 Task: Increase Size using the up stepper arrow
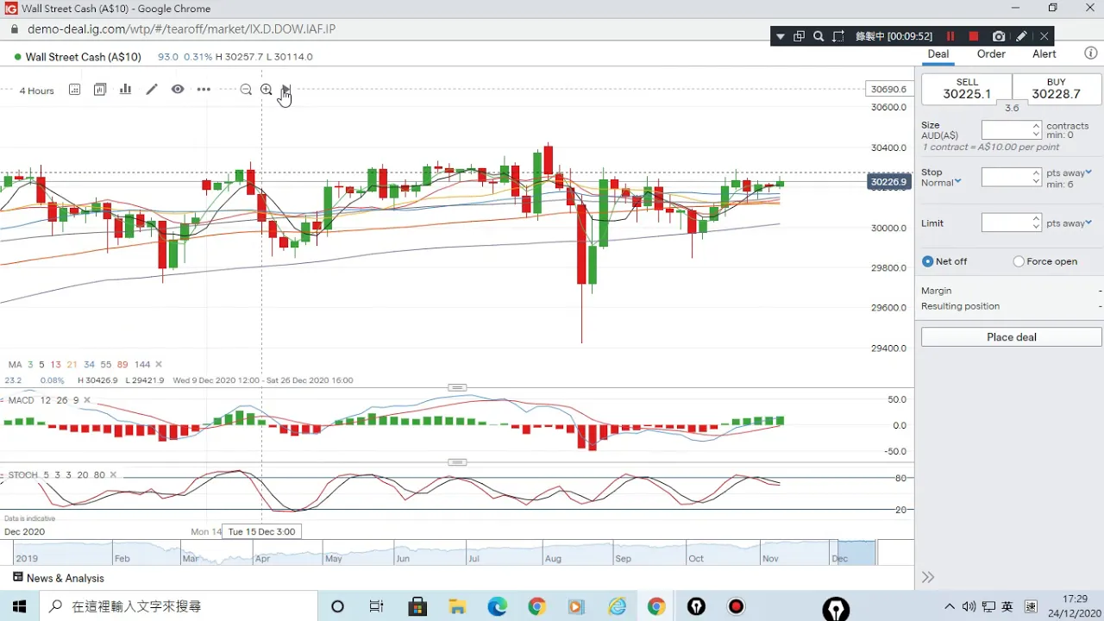click(x=1037, y=126)
